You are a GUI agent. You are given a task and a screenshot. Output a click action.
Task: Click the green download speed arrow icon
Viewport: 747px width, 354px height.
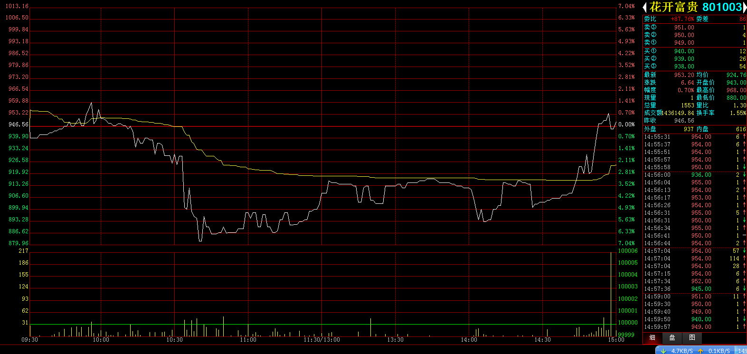(x=663, y=351)
